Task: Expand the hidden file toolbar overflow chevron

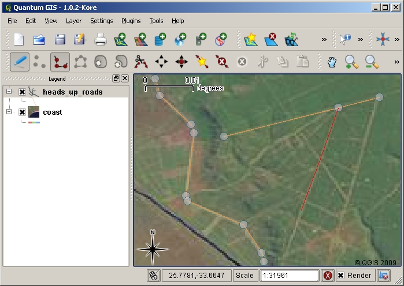Action: 324,40
